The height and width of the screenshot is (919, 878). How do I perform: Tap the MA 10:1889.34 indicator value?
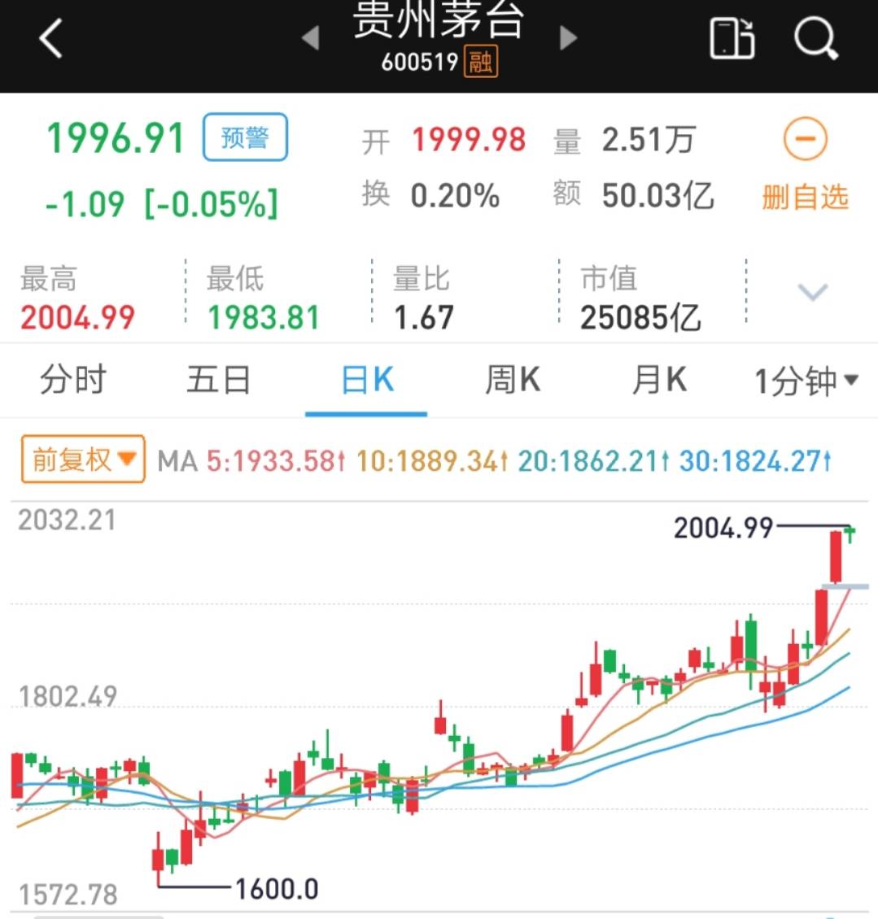pos(432,461)
